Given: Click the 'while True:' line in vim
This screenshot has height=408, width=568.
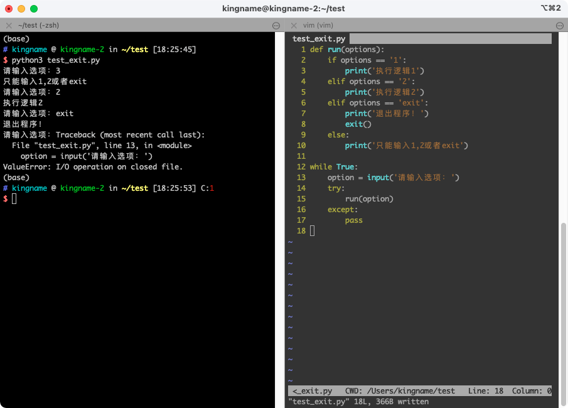Looking at the screenshot, I should (333, 167).
